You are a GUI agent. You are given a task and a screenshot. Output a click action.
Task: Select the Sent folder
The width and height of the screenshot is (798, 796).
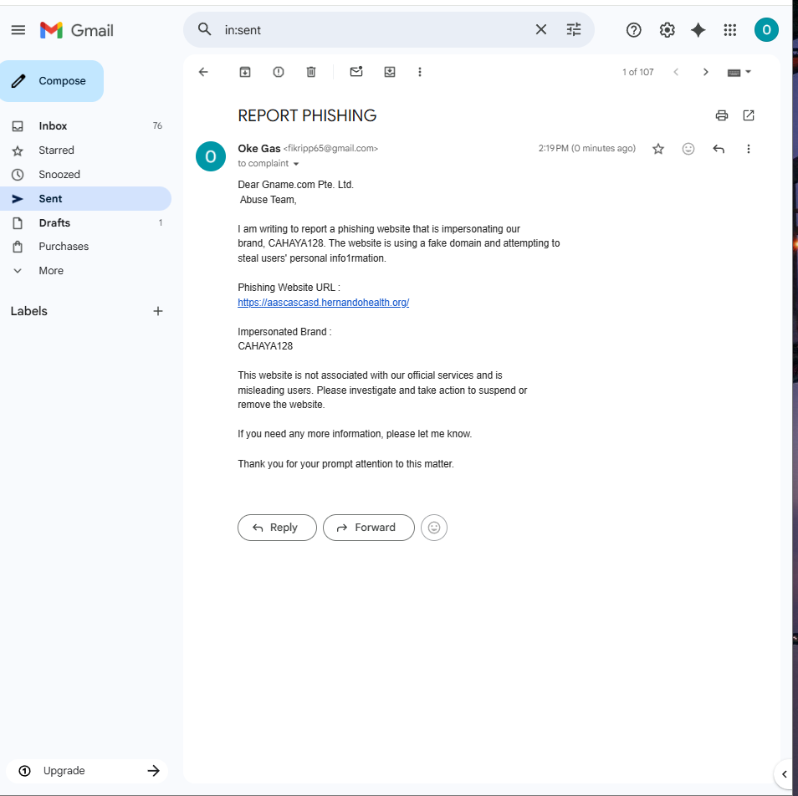pyautogui.click(x=85, y=199)
